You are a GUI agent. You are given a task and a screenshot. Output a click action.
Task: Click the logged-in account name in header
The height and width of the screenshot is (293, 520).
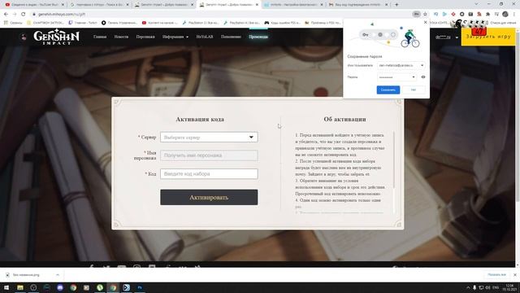click(x=443, y=37)
